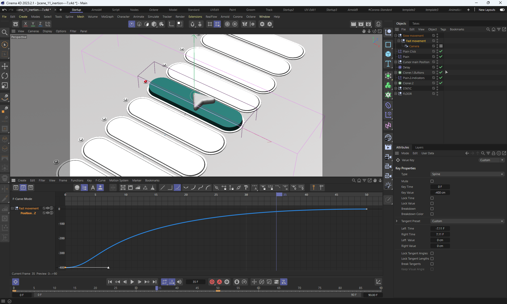Screen dimensions: 507x304
Task: Go to start of animation
Action: tap(110, 282)
